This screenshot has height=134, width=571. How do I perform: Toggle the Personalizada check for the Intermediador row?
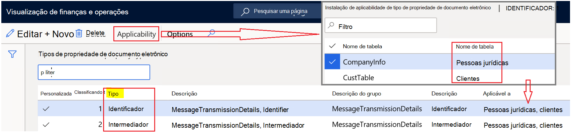click(46, 125)
